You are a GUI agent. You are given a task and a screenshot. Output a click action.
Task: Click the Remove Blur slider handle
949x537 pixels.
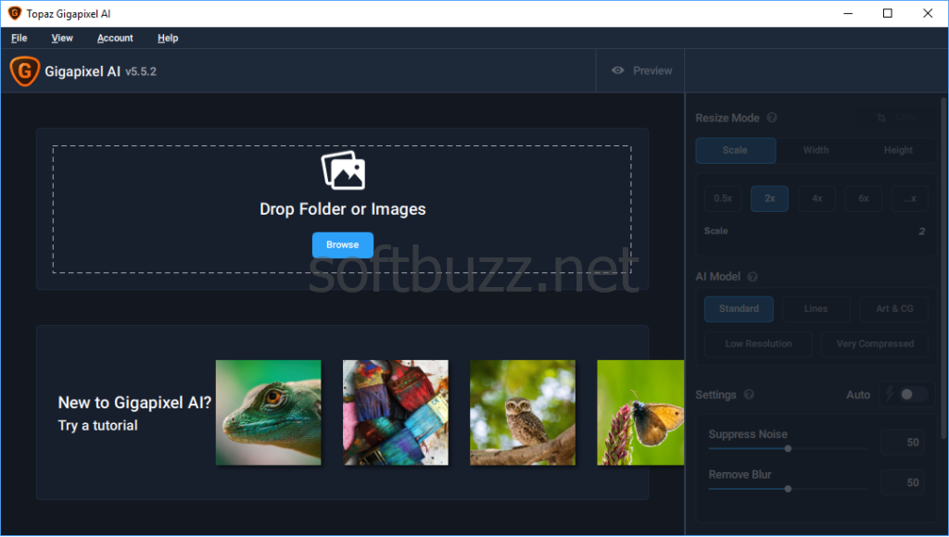click(788, 489)
